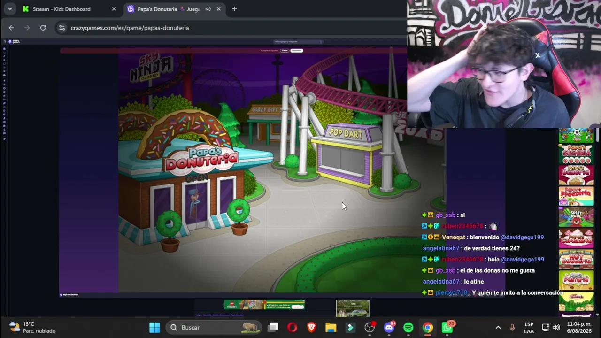Open the Split Pool game thumbnail
This screenshot has height=338, width=601.
click(576, 217)
